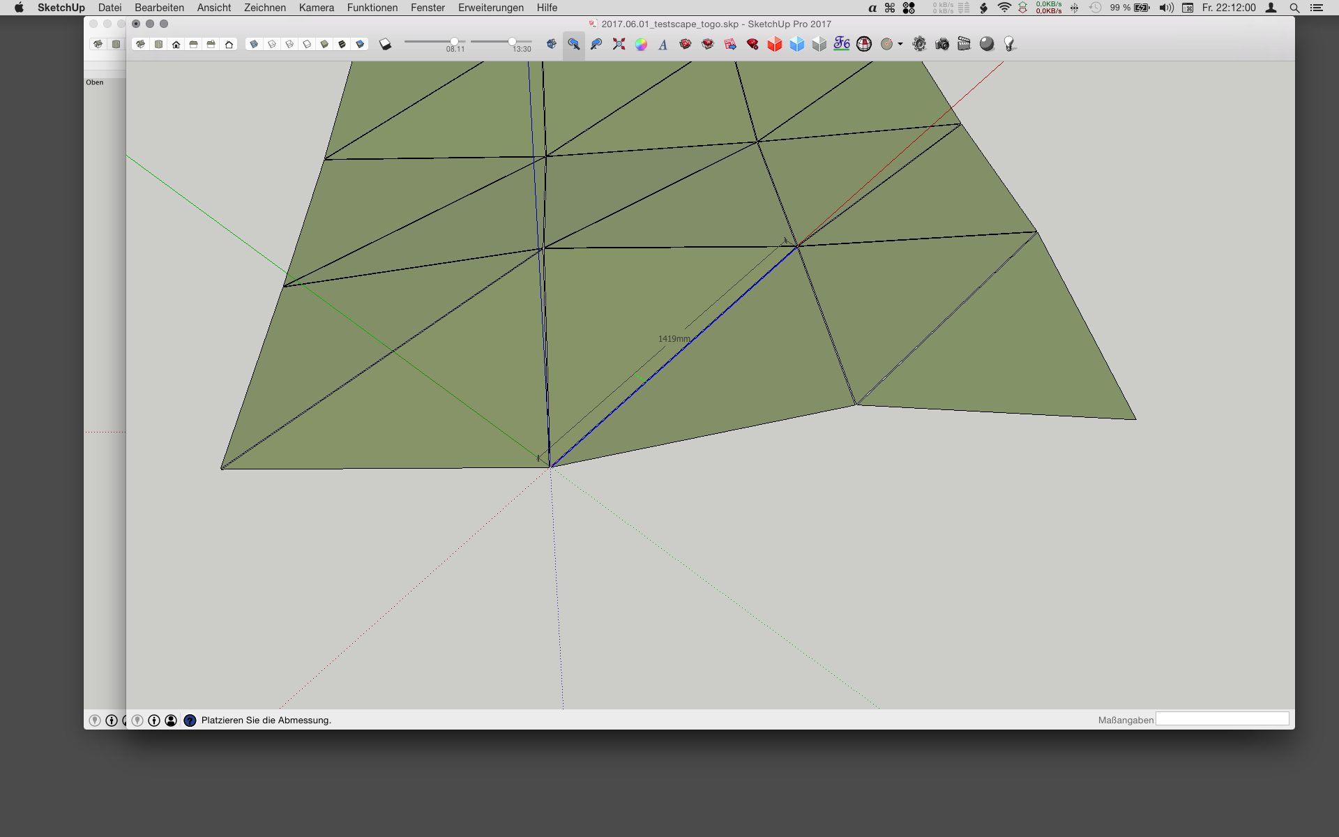Click the F6 plugin icon
The height and width of the screenshot is (837, 1339).
tap(842, 44)
